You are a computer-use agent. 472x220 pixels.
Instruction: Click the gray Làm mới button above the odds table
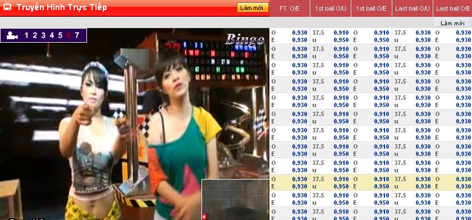coord(452,23)
